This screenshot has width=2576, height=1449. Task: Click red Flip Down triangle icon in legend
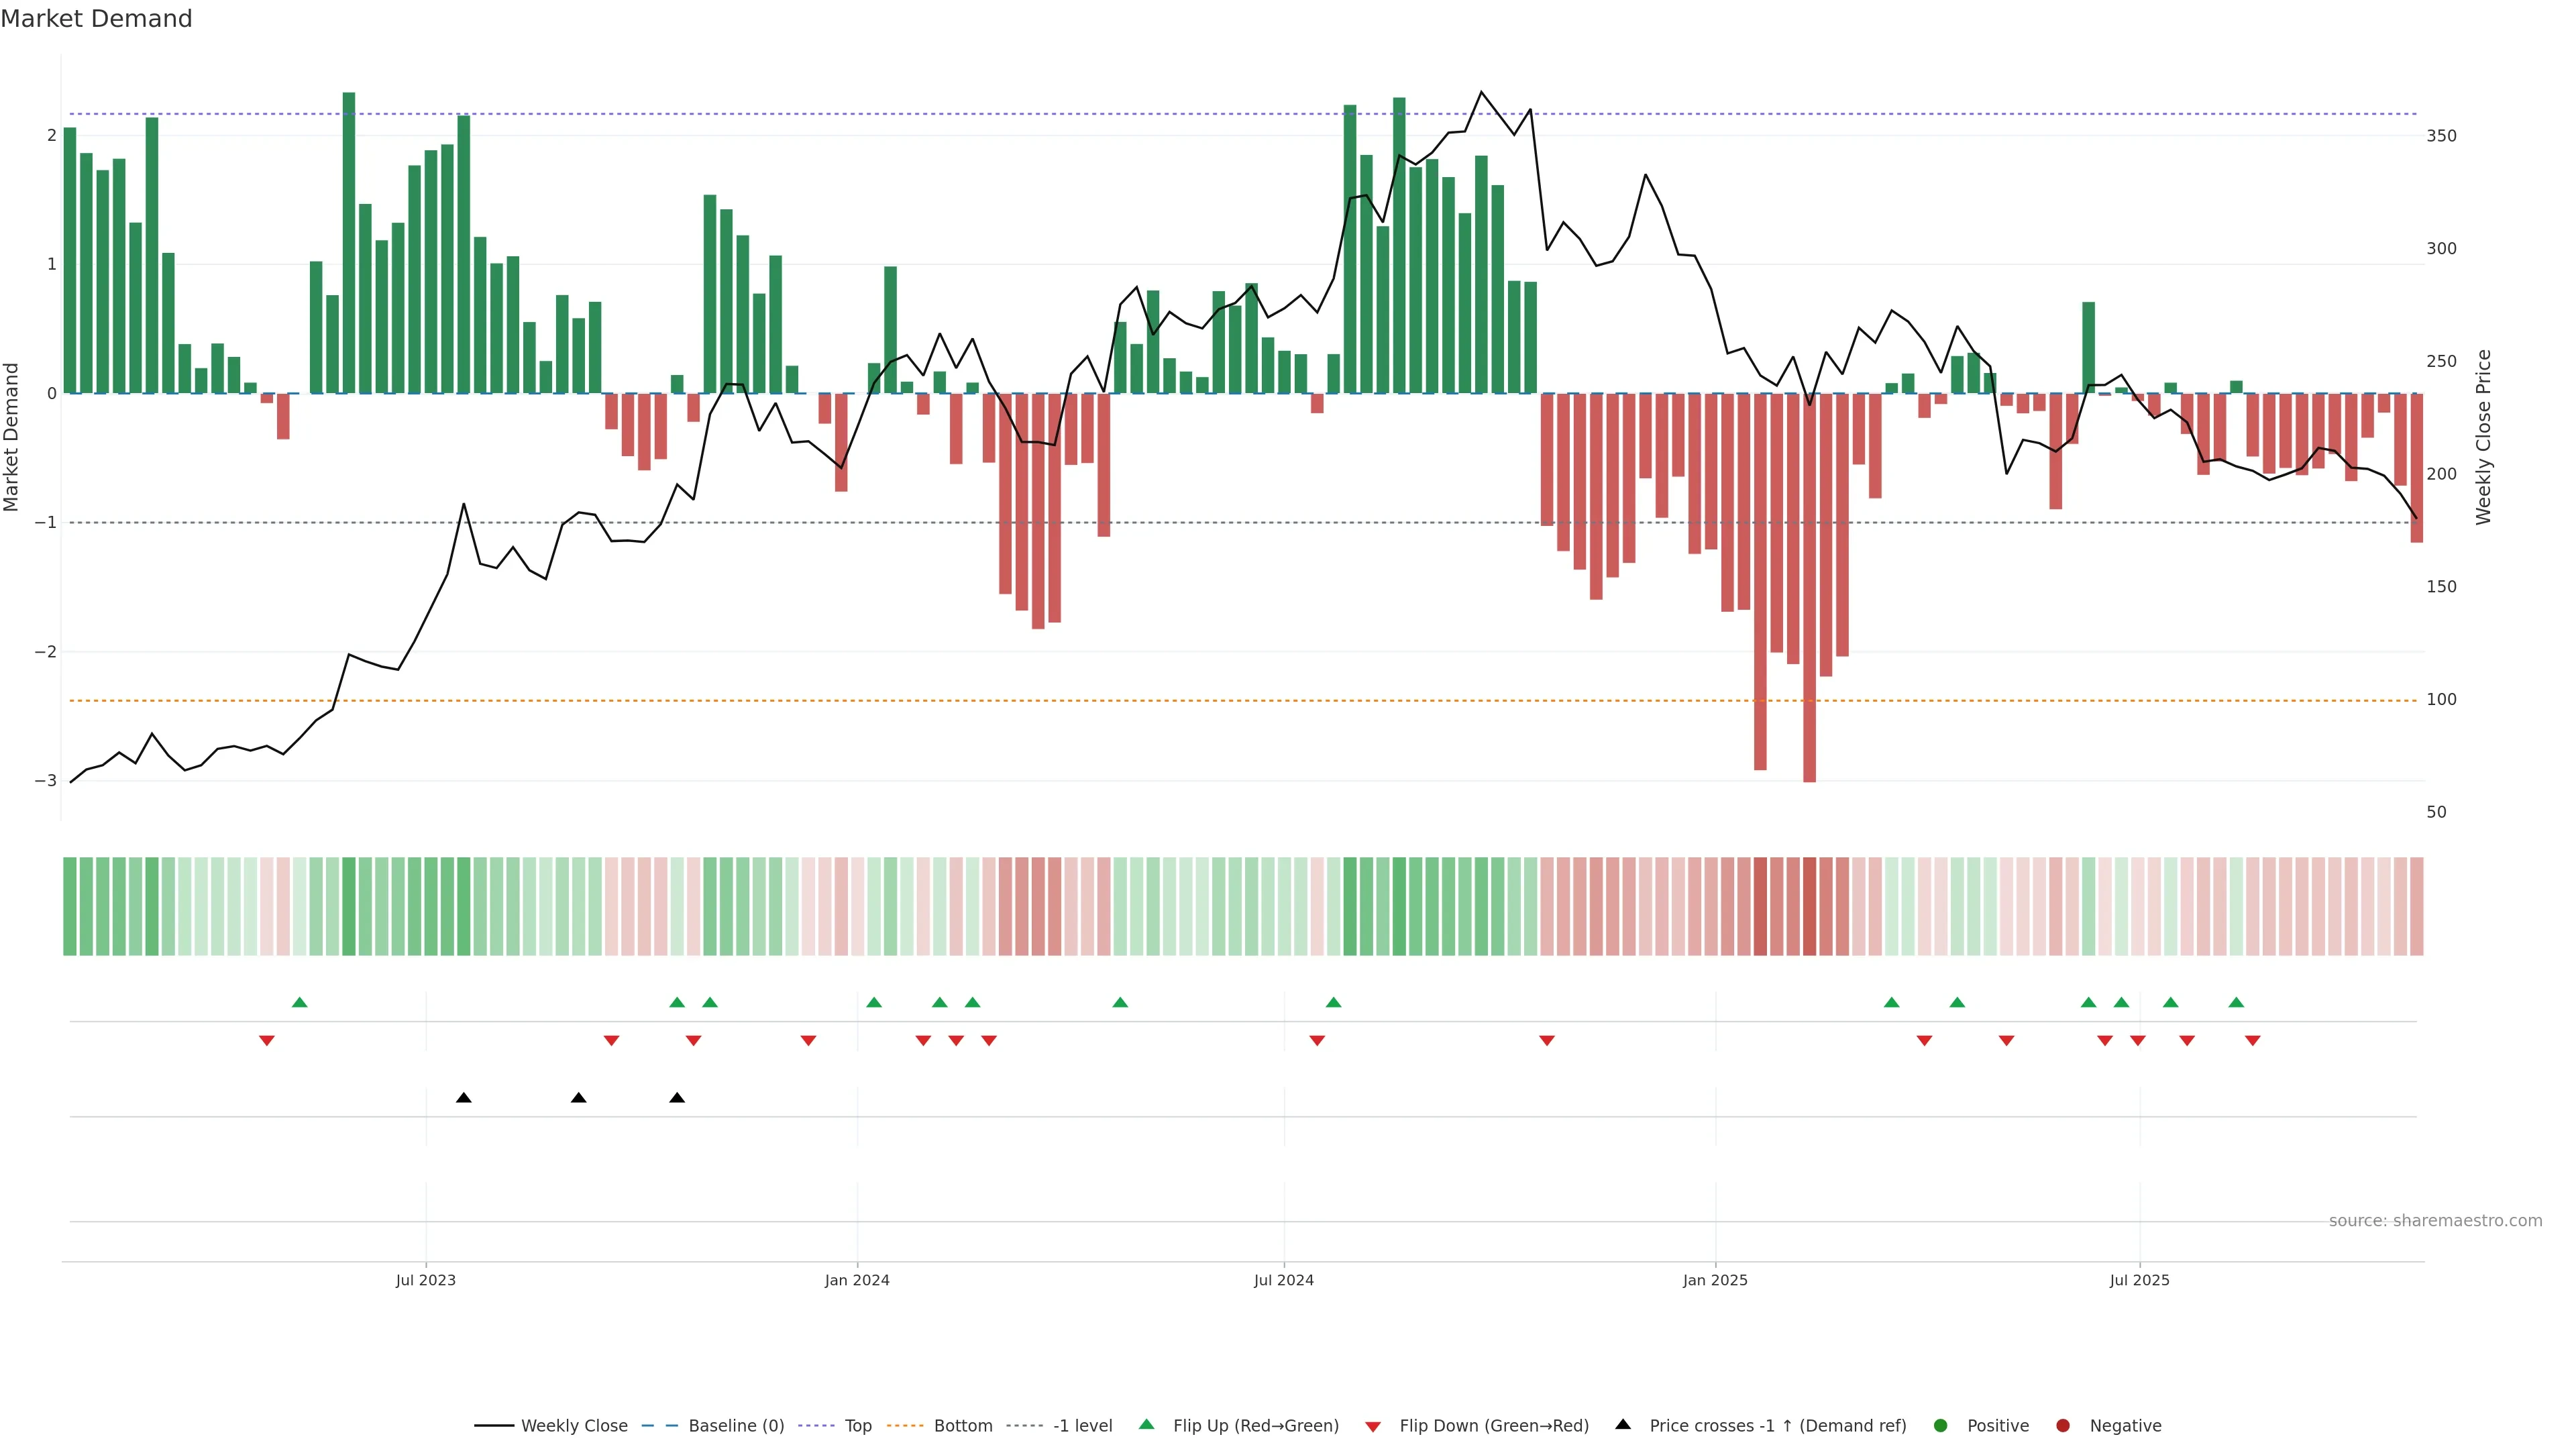point(1373,1426)
